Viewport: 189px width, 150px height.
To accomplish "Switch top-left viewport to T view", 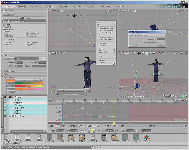I will click(x=61, y=11).
